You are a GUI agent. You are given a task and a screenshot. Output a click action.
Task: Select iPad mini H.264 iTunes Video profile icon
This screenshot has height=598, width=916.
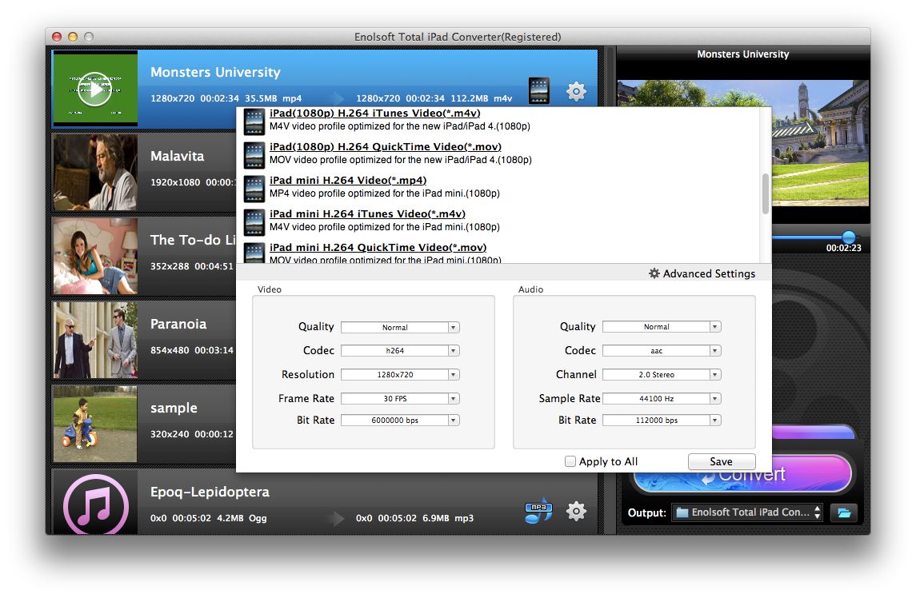pos(254,222)
